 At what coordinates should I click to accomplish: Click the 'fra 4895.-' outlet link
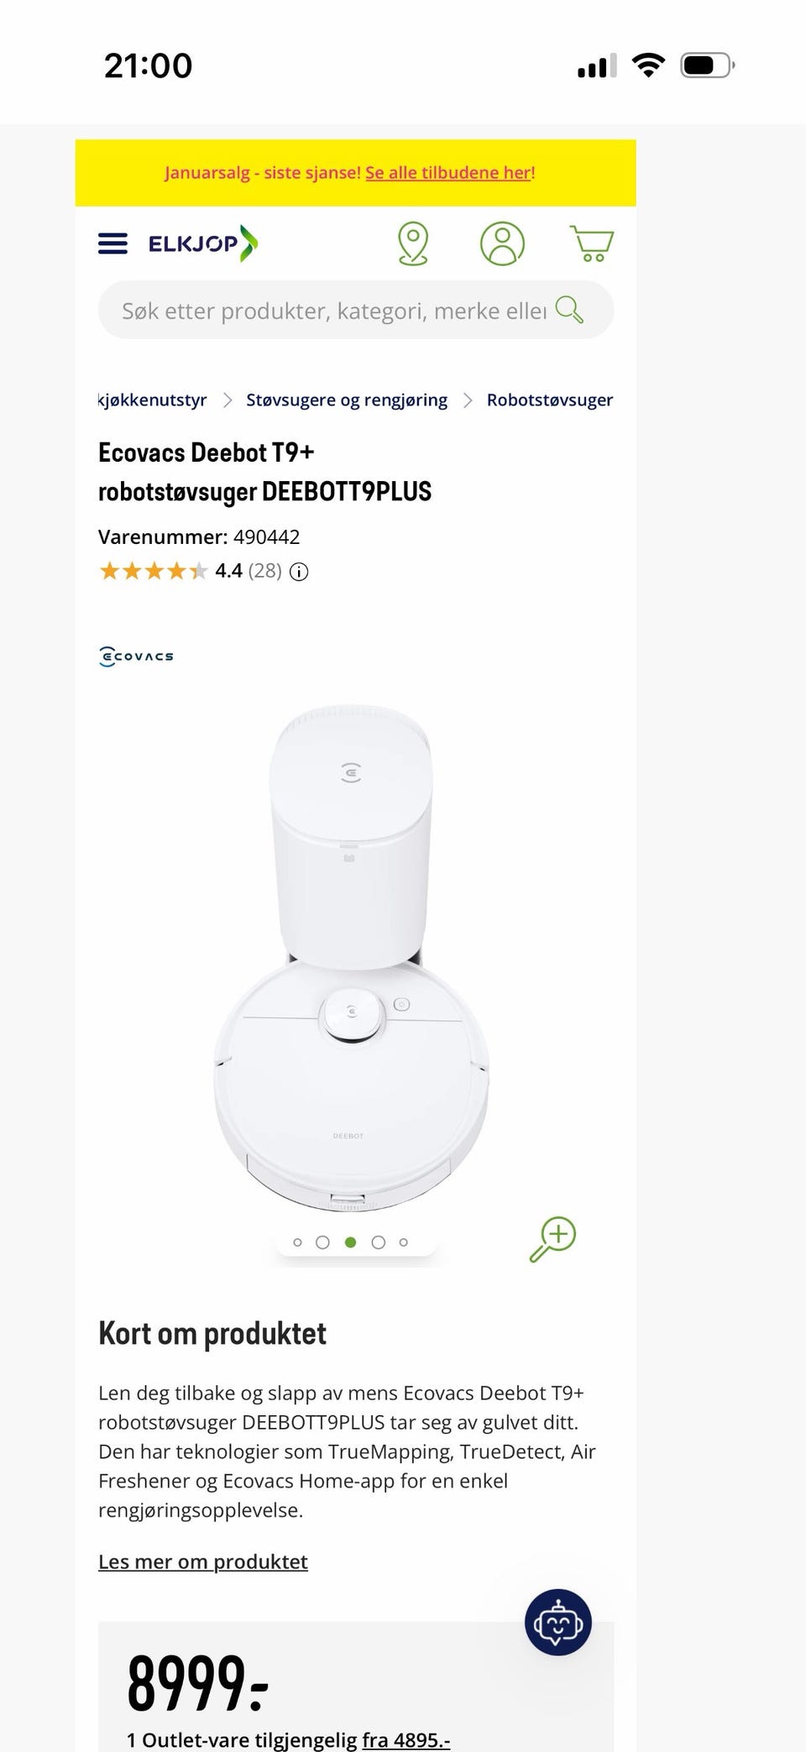pyautogui.click(x=406, y=1739)
